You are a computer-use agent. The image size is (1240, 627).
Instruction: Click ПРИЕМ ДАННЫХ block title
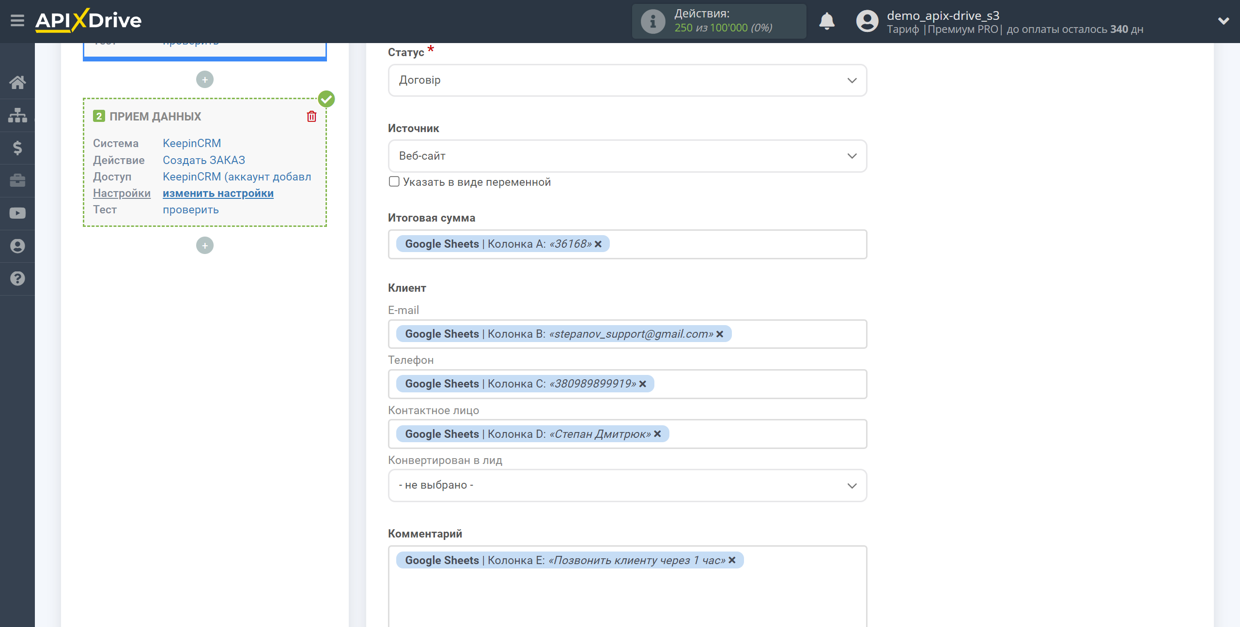(x=155, y=116)
